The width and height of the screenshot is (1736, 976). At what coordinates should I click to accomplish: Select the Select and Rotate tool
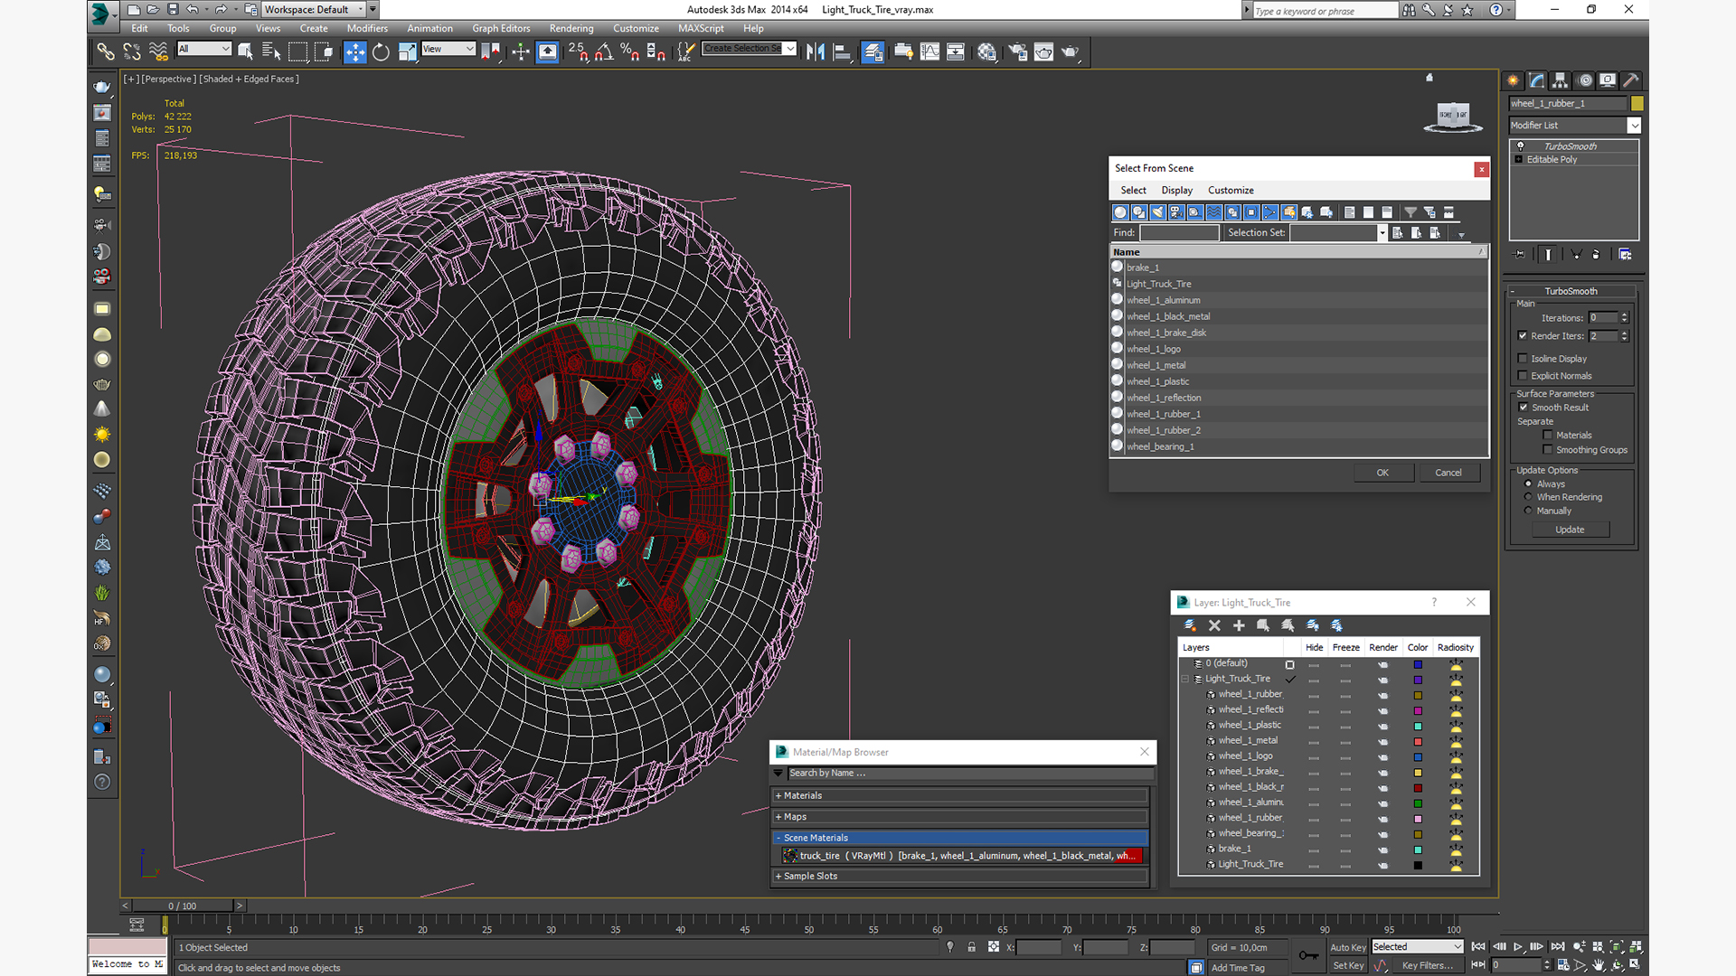[381, 52]
